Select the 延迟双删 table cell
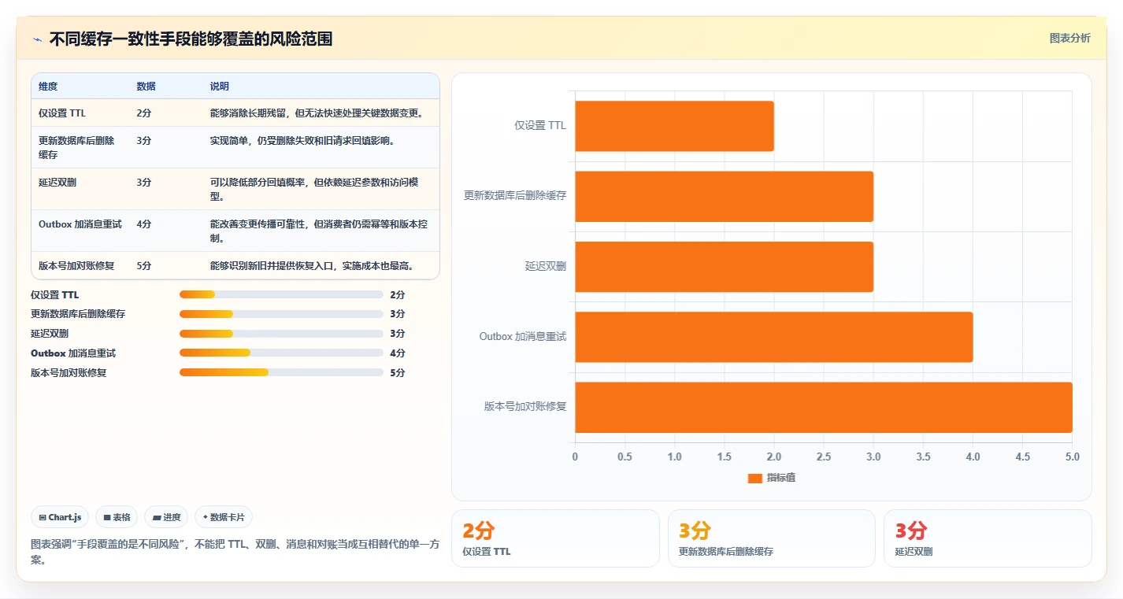1123x599 pixels. click(57, 182)
